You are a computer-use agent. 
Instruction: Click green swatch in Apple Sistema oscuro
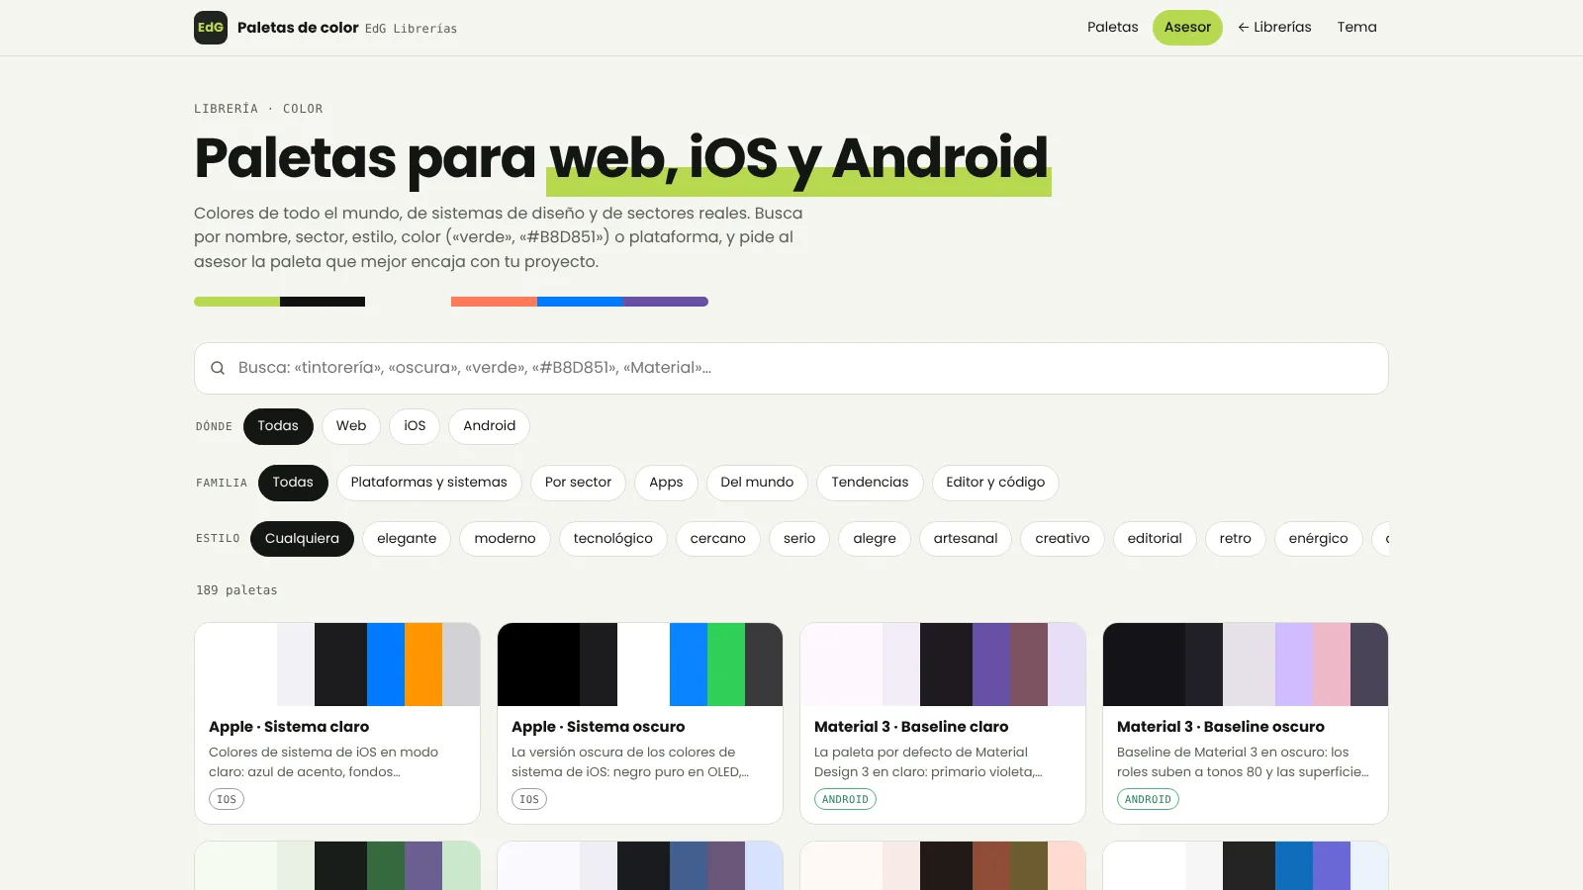coord(726,665)
